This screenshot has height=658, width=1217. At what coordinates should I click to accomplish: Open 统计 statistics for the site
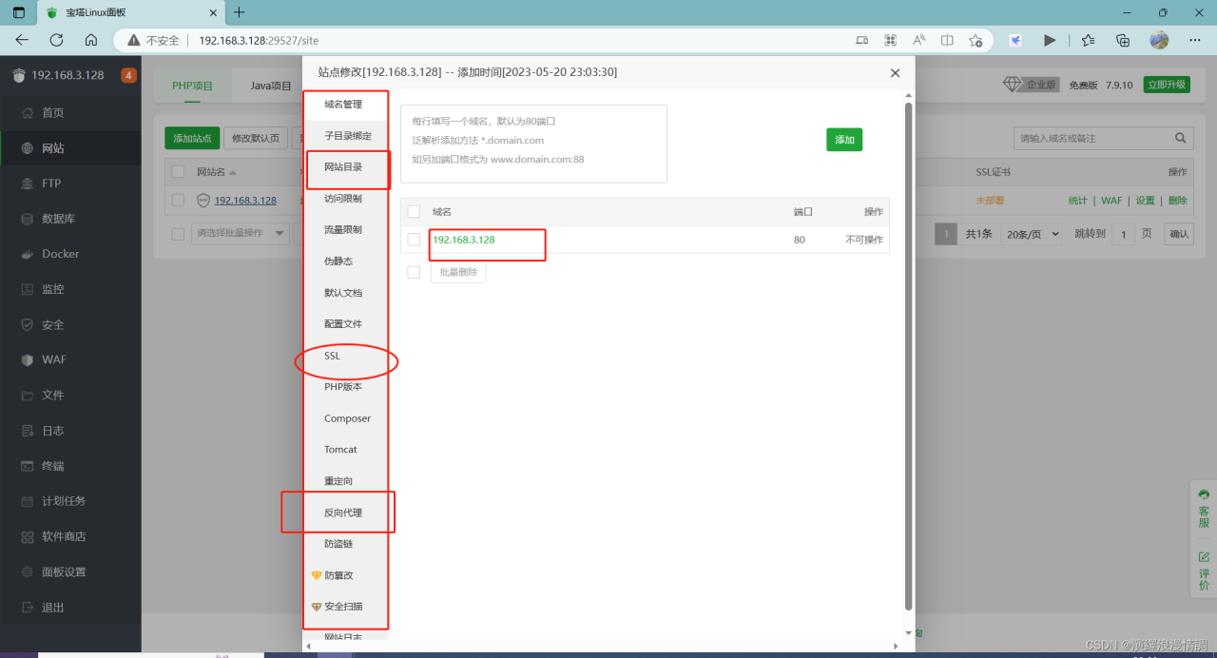tap(1076, 201)
